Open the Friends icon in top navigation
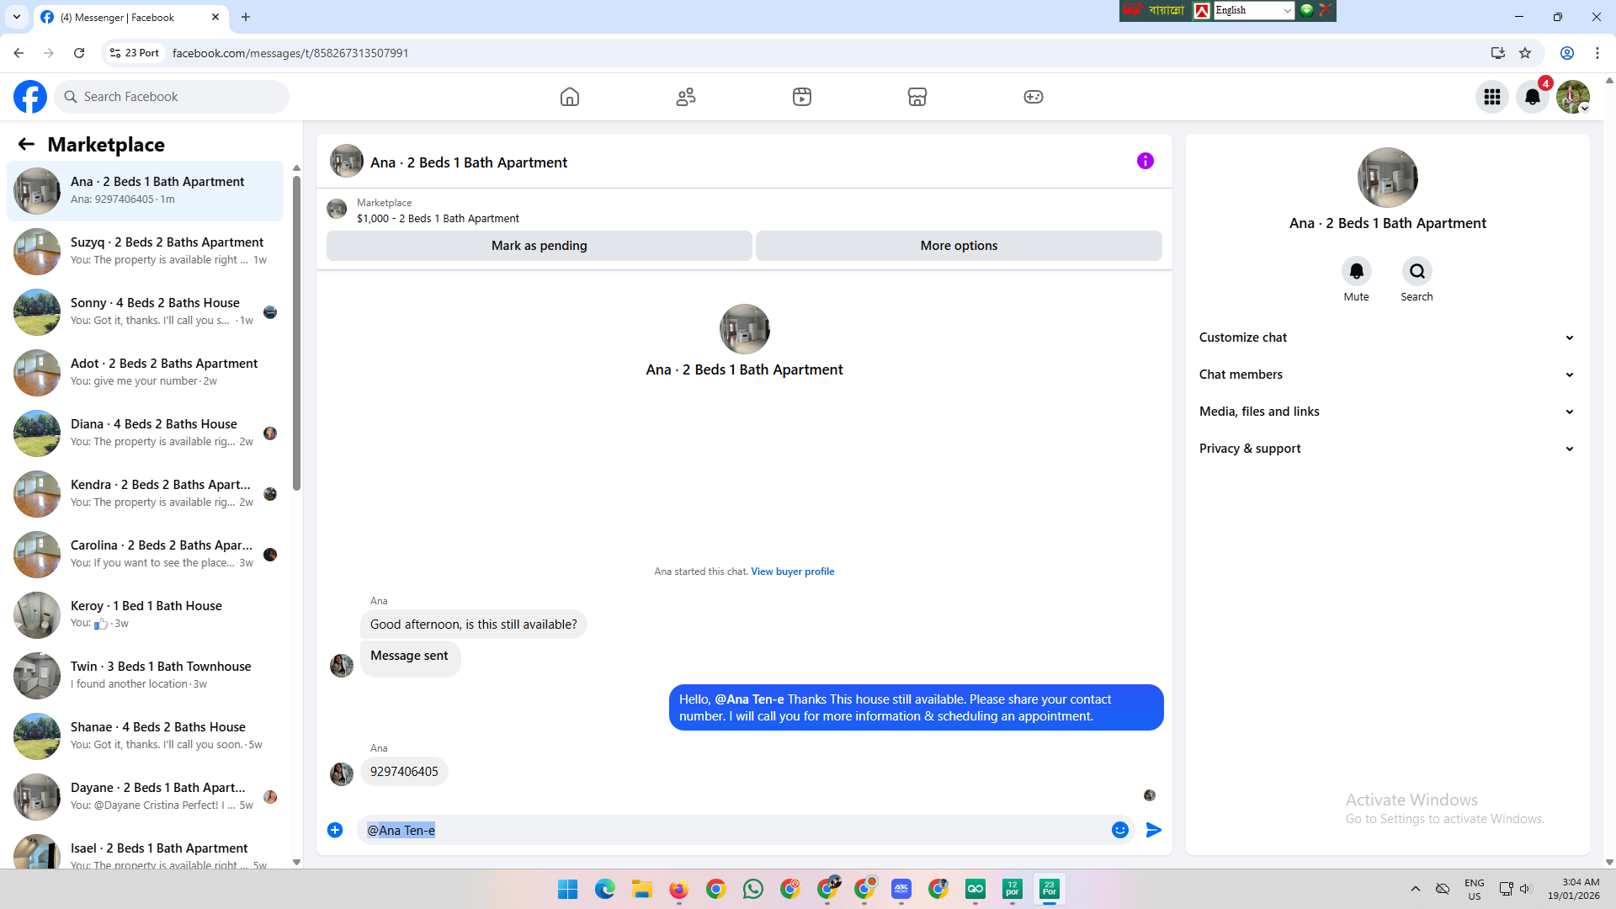 click(x=686, y=97)
